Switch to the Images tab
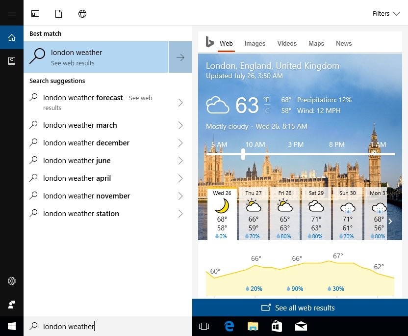Image resolution: width=408 pixels, height=336 pixels. pos(255,43)
